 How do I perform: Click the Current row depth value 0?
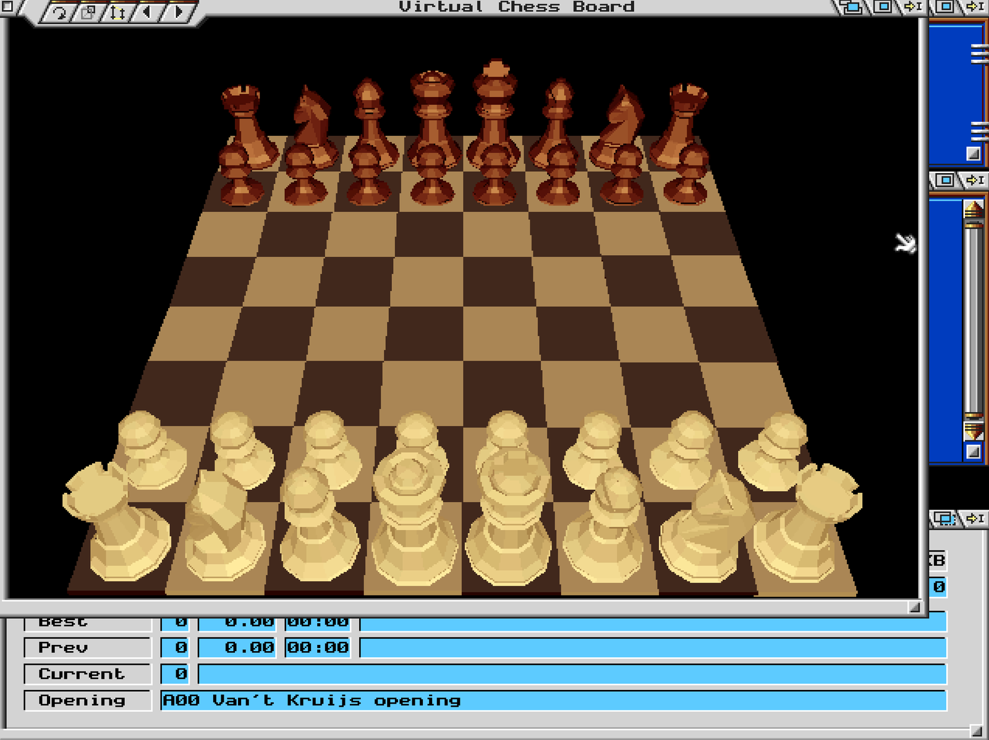[x=176, y=674]
